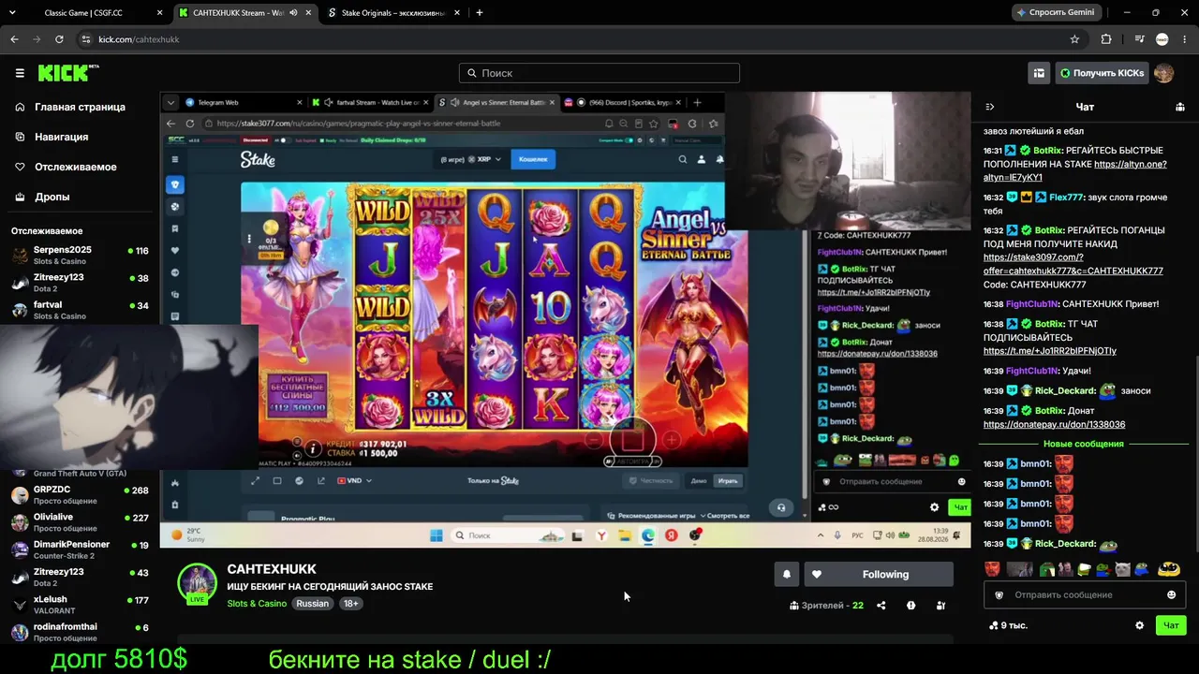The image size is (1199, 674).
Task: Open browser extensions puzzle icon
Action: tap(1106, 39)
